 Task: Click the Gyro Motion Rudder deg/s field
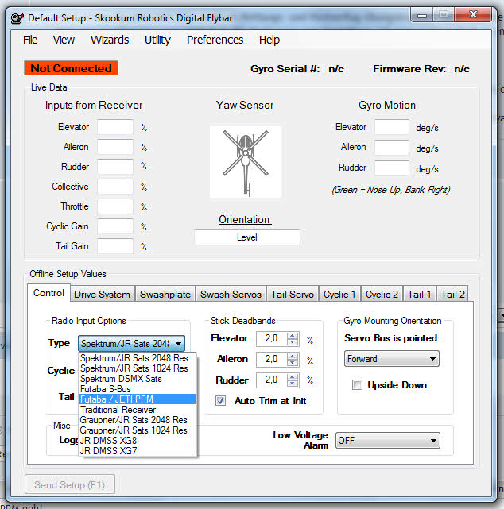coord(392,168)
